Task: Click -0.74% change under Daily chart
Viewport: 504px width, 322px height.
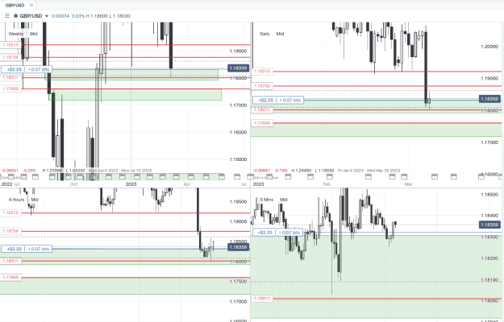Action: tap(281, 171)
